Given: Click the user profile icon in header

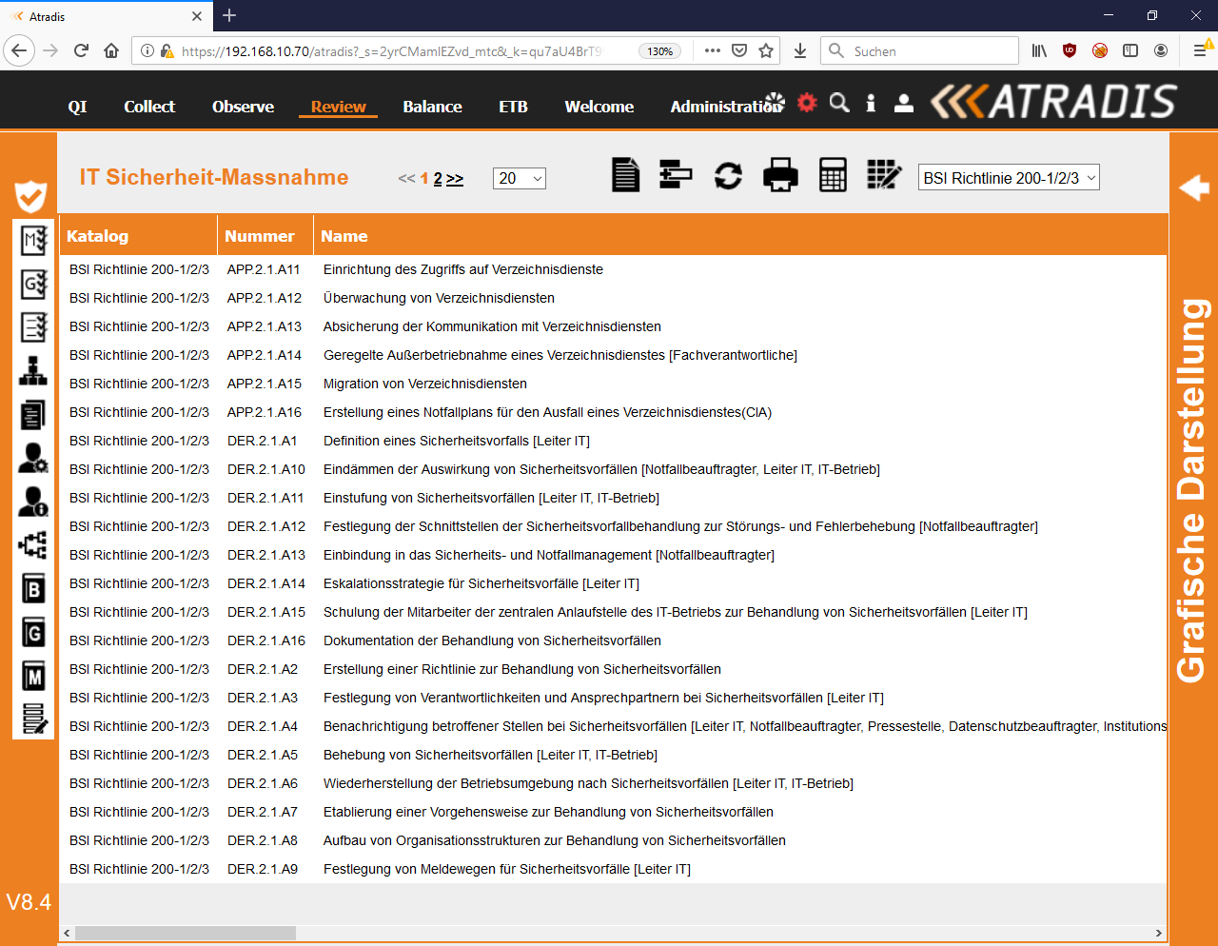Looking at the screenshot, I should click(x=904, y=104).
